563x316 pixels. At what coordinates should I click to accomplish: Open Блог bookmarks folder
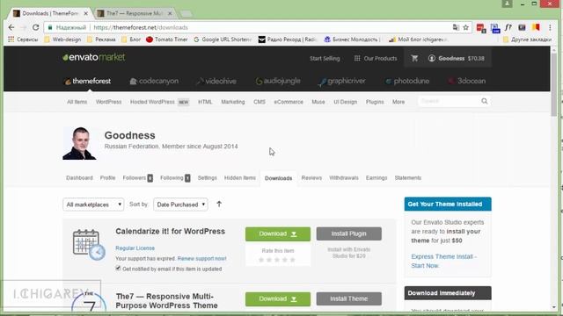pyautogui.click(x=131, y=39)
